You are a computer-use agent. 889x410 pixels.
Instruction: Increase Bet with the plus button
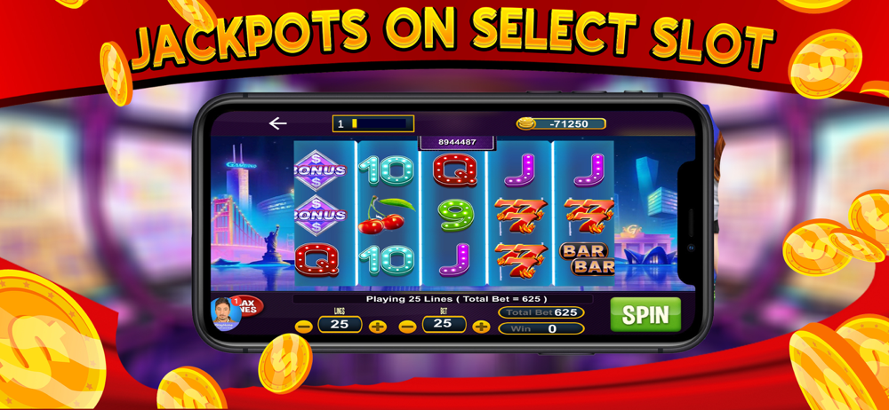coord(481,327)
